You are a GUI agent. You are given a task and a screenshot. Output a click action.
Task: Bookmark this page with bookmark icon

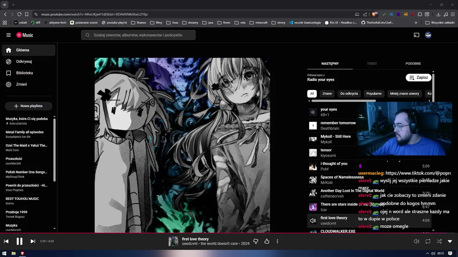click(x=26, y=14)
